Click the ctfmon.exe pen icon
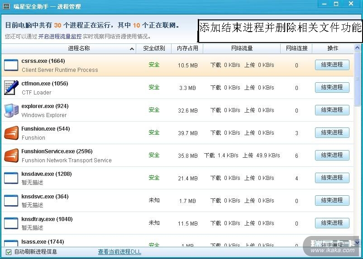 click(x=11, y=87)
